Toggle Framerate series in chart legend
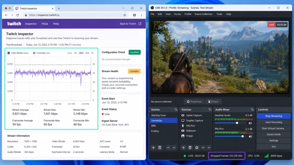The width and height of the screenshot is (294, 165). tap(41, 53)
